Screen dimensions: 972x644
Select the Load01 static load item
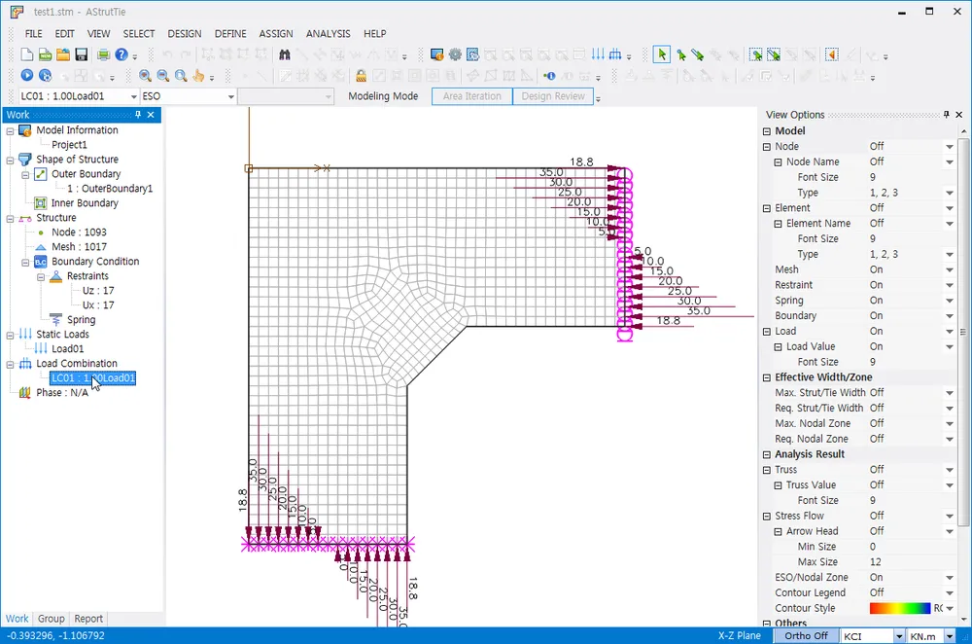click(x=67, y=348)
